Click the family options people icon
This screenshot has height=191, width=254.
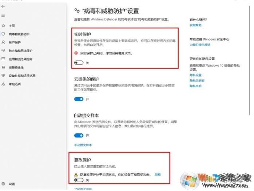3,84
